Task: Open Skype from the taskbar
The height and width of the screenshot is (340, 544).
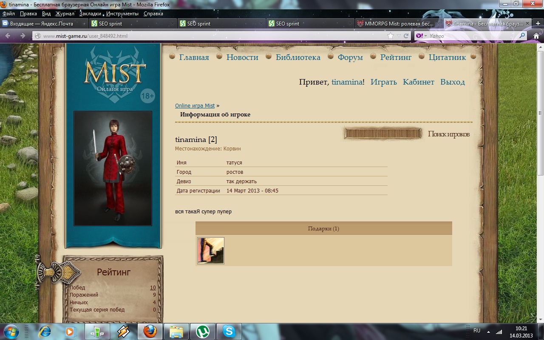Action: pos(229,331)
